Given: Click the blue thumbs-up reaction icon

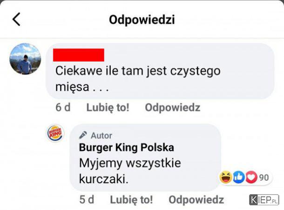Looking at the screenshot, I should [x=238, y=177].
